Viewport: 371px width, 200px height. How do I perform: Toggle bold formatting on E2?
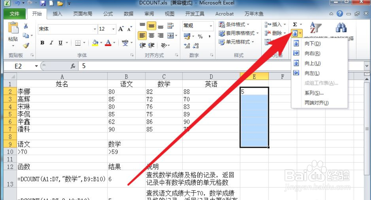coord(42,42)
